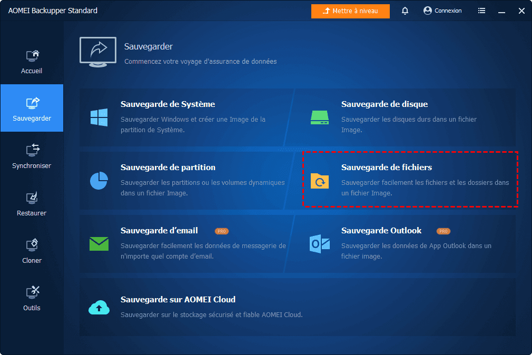This screenshot has width=532, height=355.
Task: Click 'Sauvegarder sur le stockage sécurisé' description
Action: coord(211,315)
